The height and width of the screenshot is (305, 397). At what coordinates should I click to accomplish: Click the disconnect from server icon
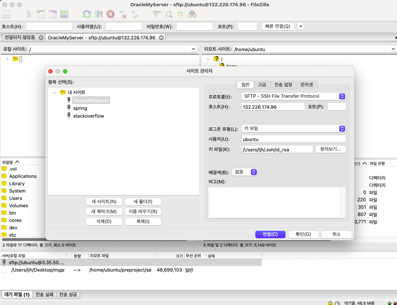click(123, 14)
